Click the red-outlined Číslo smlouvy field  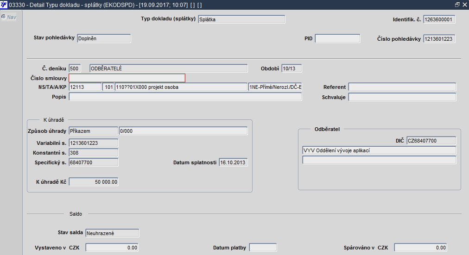coord(127,78)
